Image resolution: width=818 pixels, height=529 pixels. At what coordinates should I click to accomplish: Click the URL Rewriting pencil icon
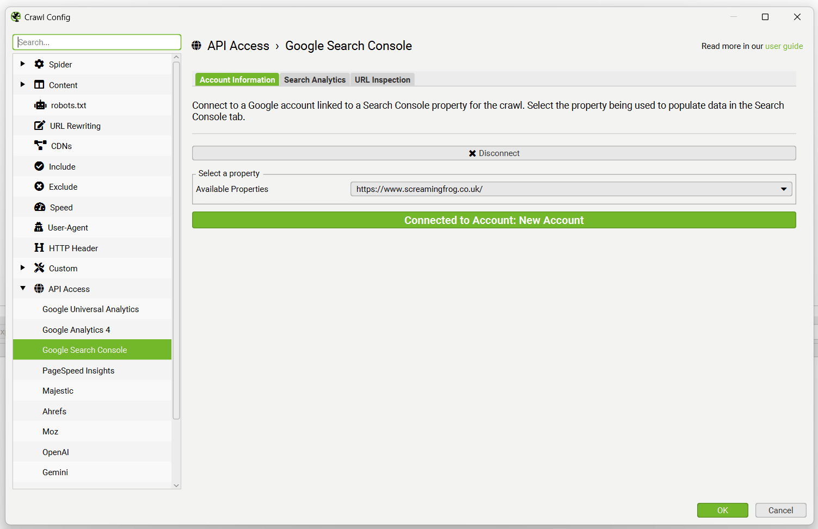[40, 126]
